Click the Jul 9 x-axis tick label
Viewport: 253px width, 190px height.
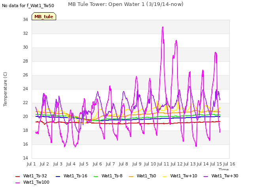click(137, 164)
